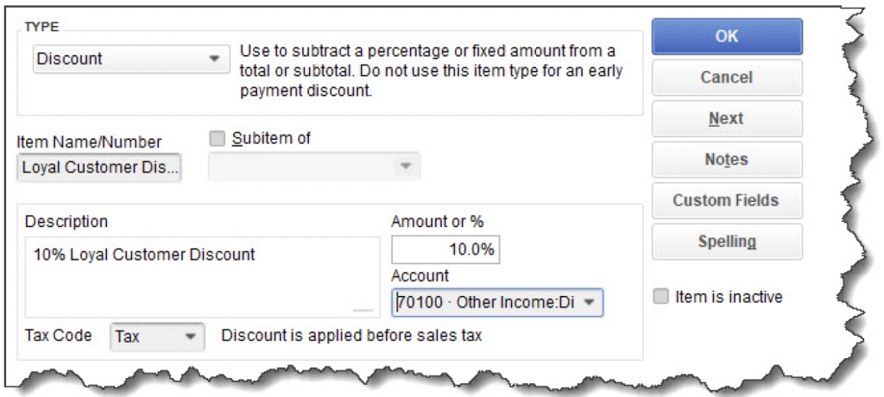Click into the Description text box

[x=202, y=277]
